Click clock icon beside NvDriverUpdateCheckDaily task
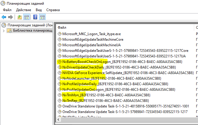Image resolution: width=198 pixels, height=125 pixels. pyautogui.click(x=59, y=67)
